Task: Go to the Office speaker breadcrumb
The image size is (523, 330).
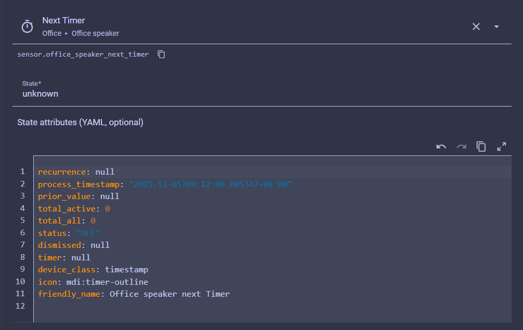Action: 95,33
